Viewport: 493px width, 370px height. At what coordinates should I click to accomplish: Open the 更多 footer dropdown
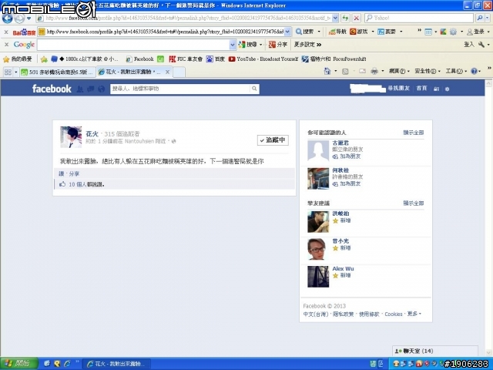(414, 314)
